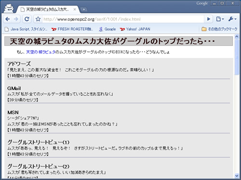Click the scrollbar down arrow

237,176
